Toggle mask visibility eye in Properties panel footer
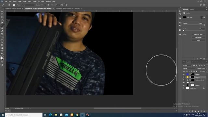Viewport: 208px width, 117px height. click(201, 59)
